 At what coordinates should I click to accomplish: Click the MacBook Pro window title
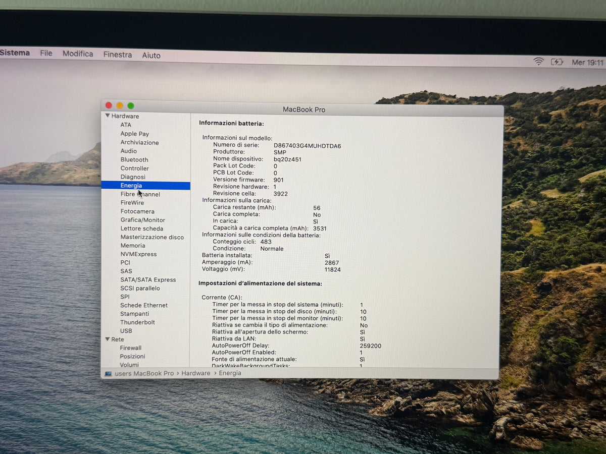(x=304, y=109)
